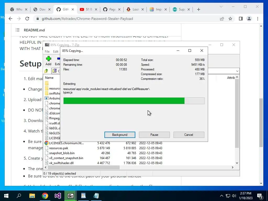
Task: Open File Explorer from taskbar
Action: pyautogui.click(x=32, y=196)
